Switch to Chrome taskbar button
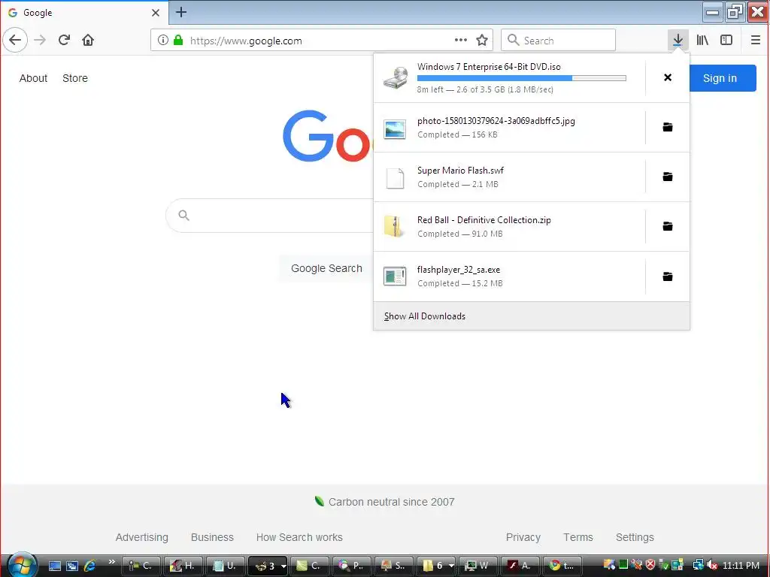 click(x=562, y=566)
